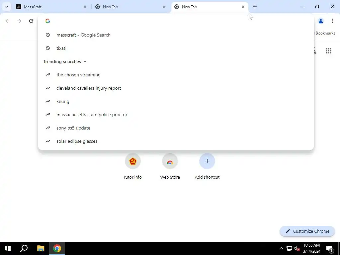Screen dimensions: 340x255
Task: Minimize the Chrome window
Action: [301, 7]
